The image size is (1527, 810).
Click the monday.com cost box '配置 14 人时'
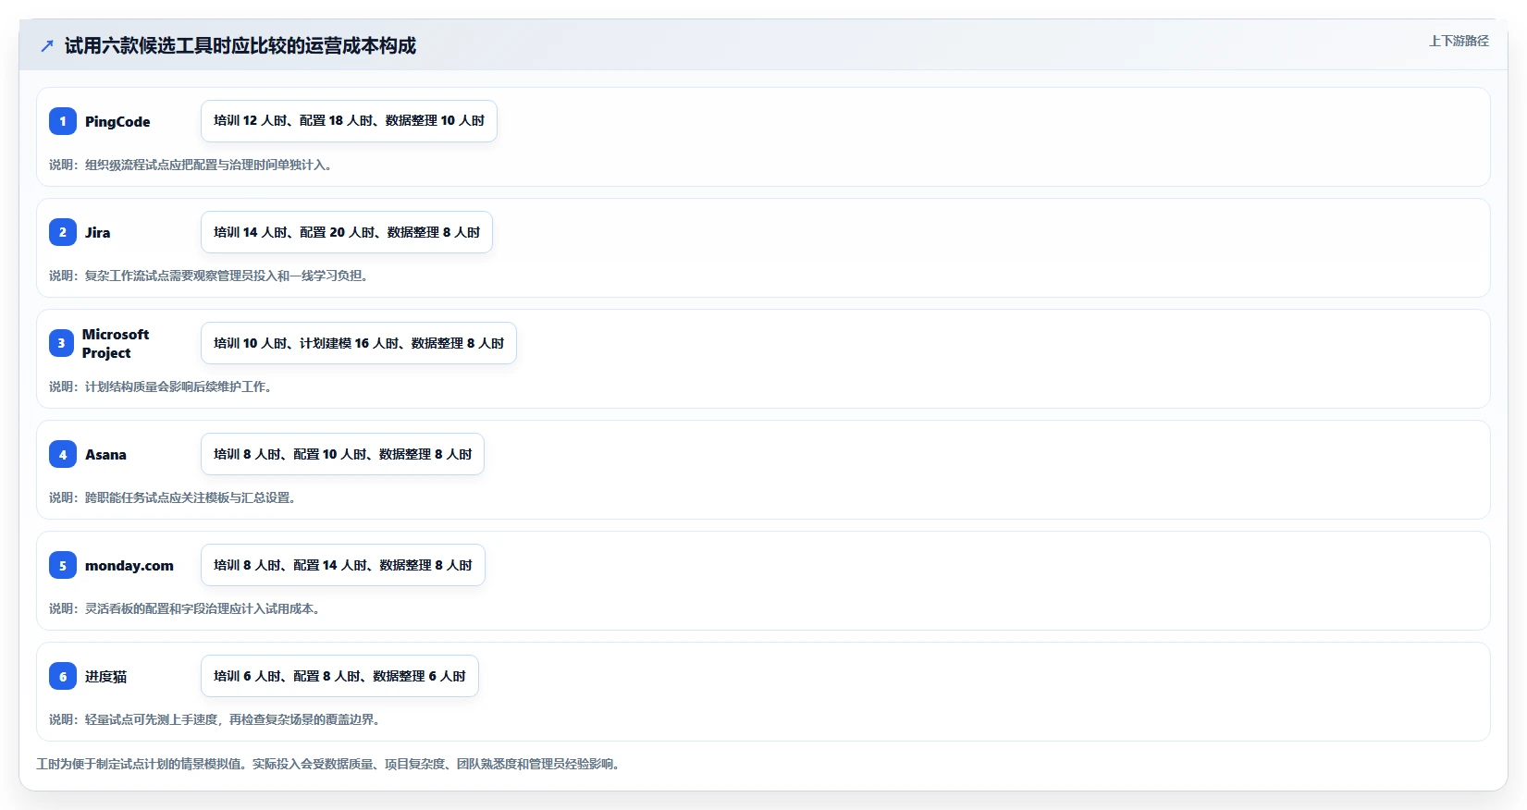click(x=343, y=565)
